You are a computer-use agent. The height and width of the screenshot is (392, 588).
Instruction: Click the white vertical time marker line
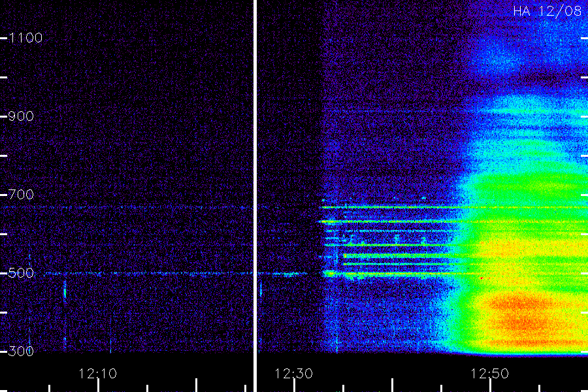tap(255, 196)
